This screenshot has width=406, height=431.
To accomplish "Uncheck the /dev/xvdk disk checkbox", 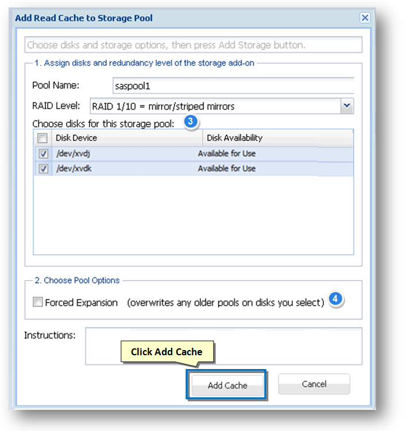I will (x=43, y=169).
